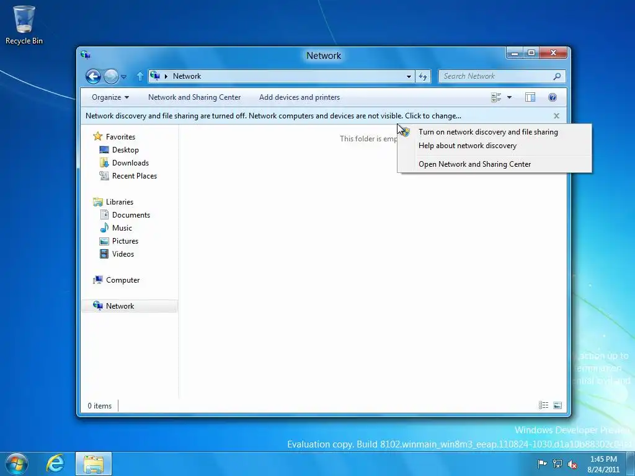Open Desktop under Favorites
Image resolution: width=635 pixels, height=476 pixels.
[125, 150]
